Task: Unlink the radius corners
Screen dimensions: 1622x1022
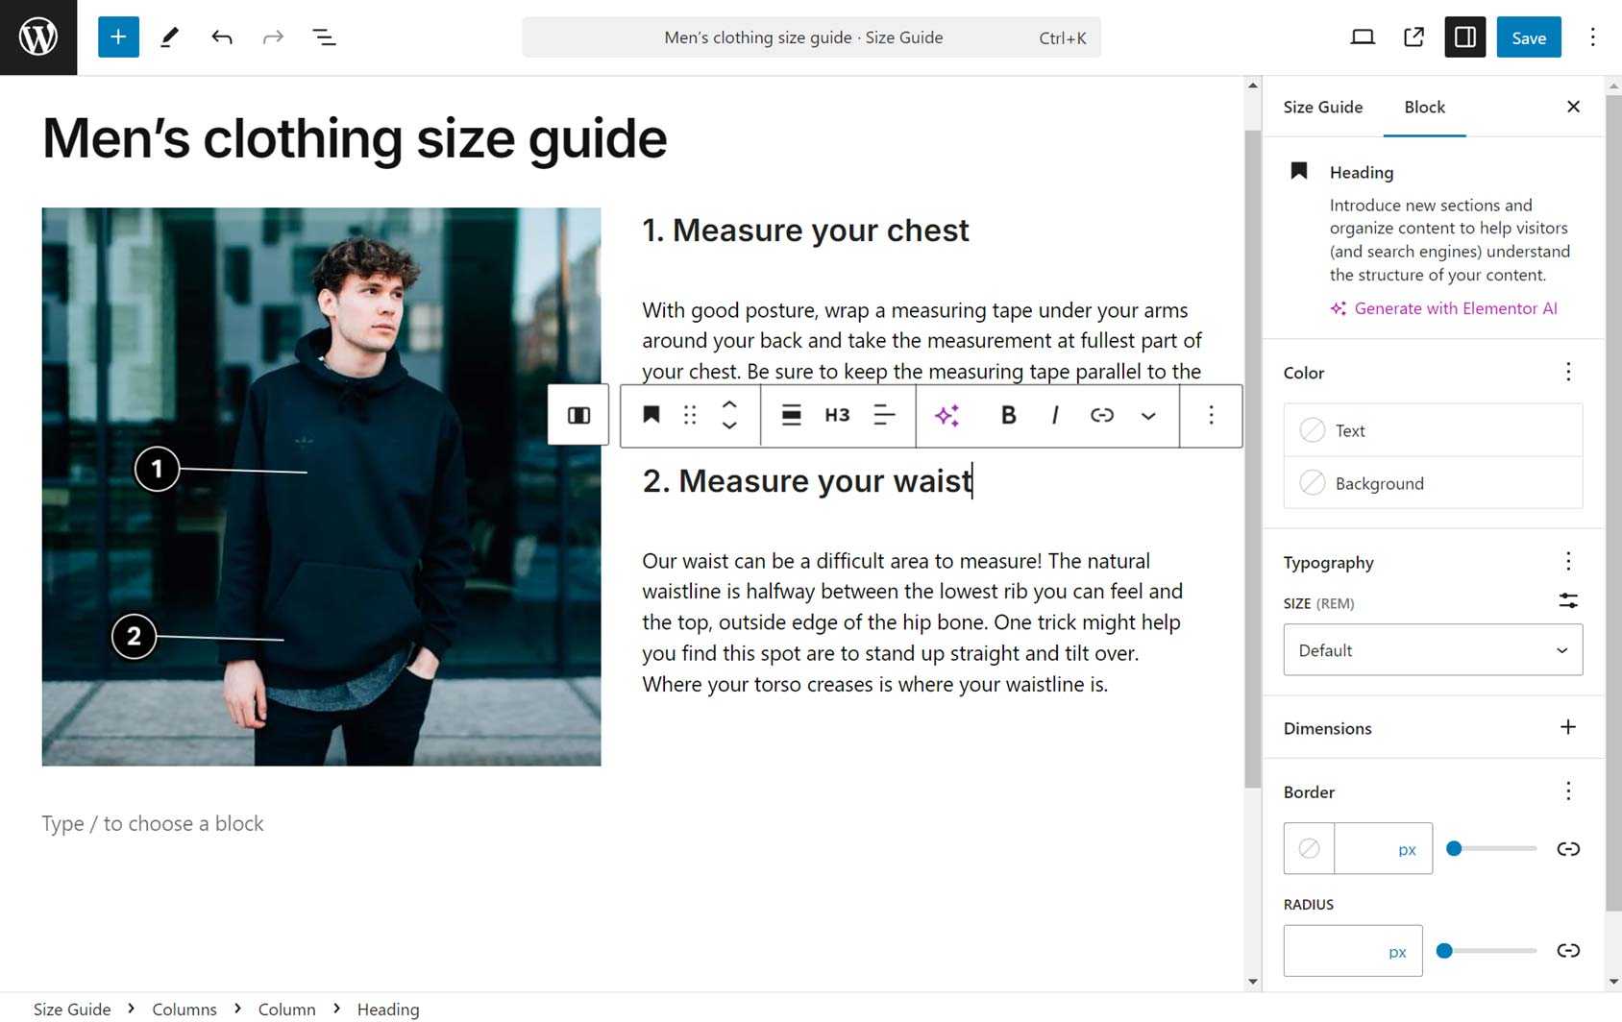Action: click(1568, 951)
